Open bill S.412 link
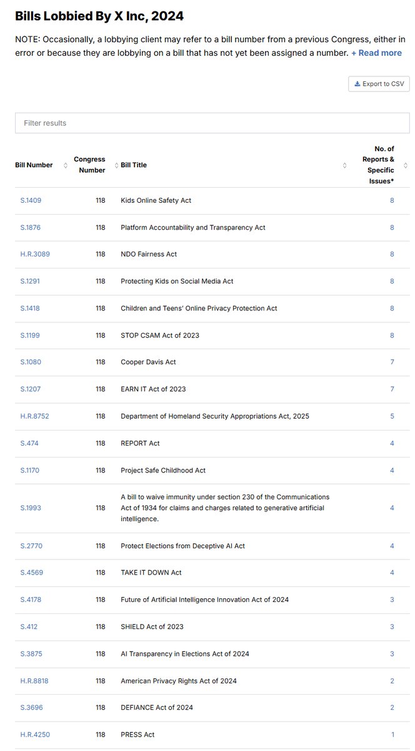Viewport: 415px width, 751px height. point(28,627)
